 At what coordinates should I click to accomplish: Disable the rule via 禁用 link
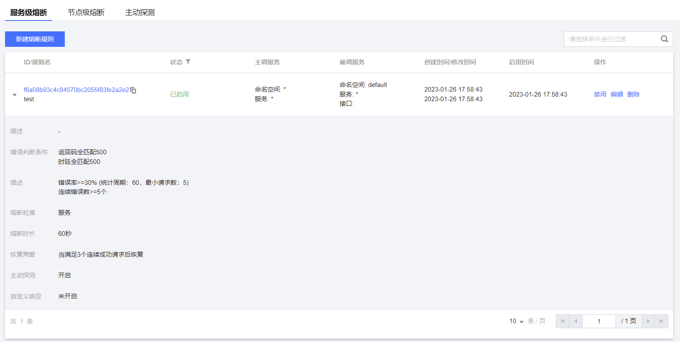pos(600,94)
